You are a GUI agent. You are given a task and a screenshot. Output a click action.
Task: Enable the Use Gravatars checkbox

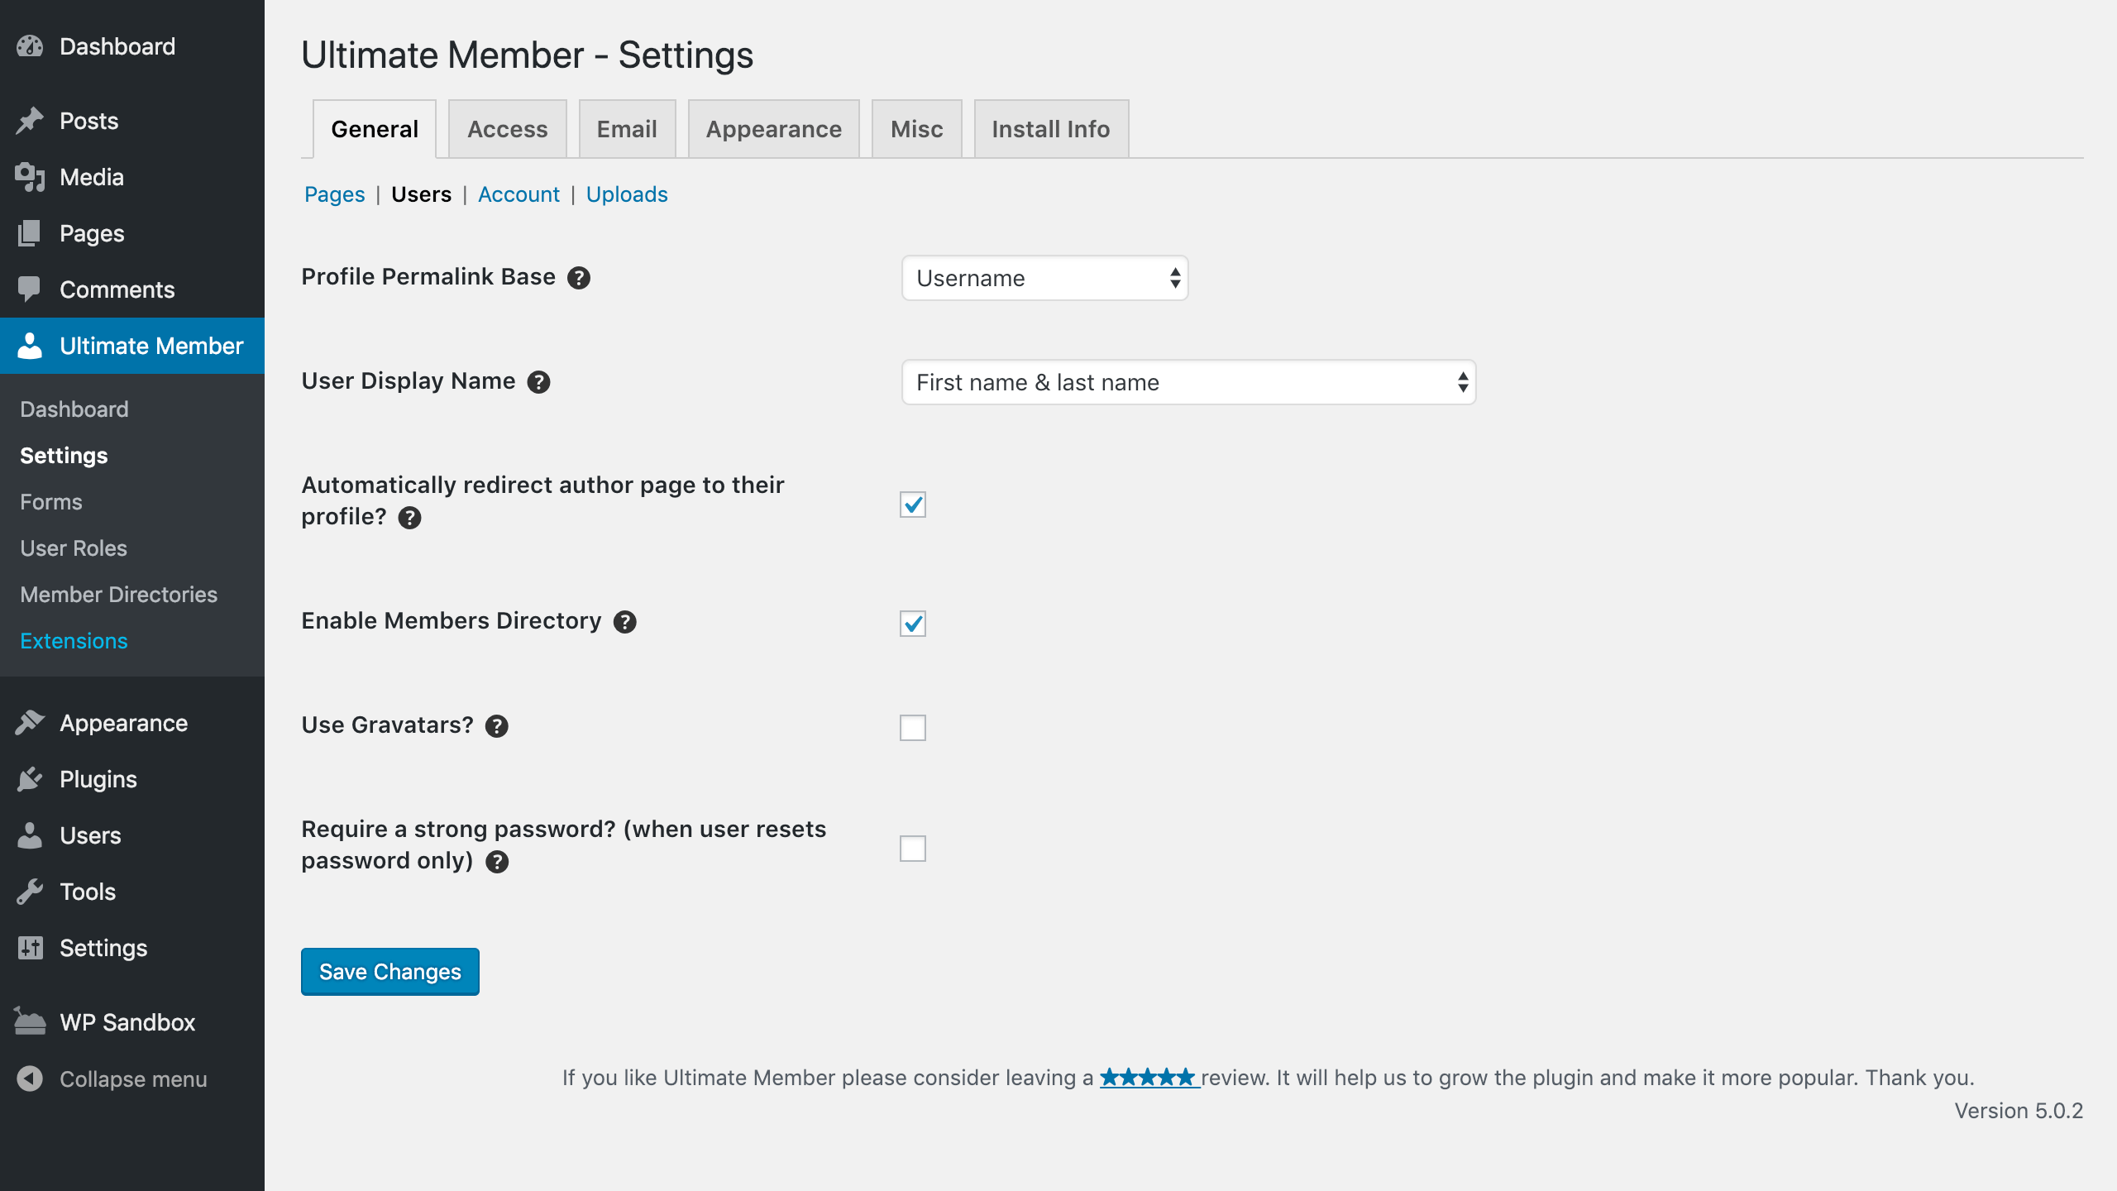pos(912,728)
